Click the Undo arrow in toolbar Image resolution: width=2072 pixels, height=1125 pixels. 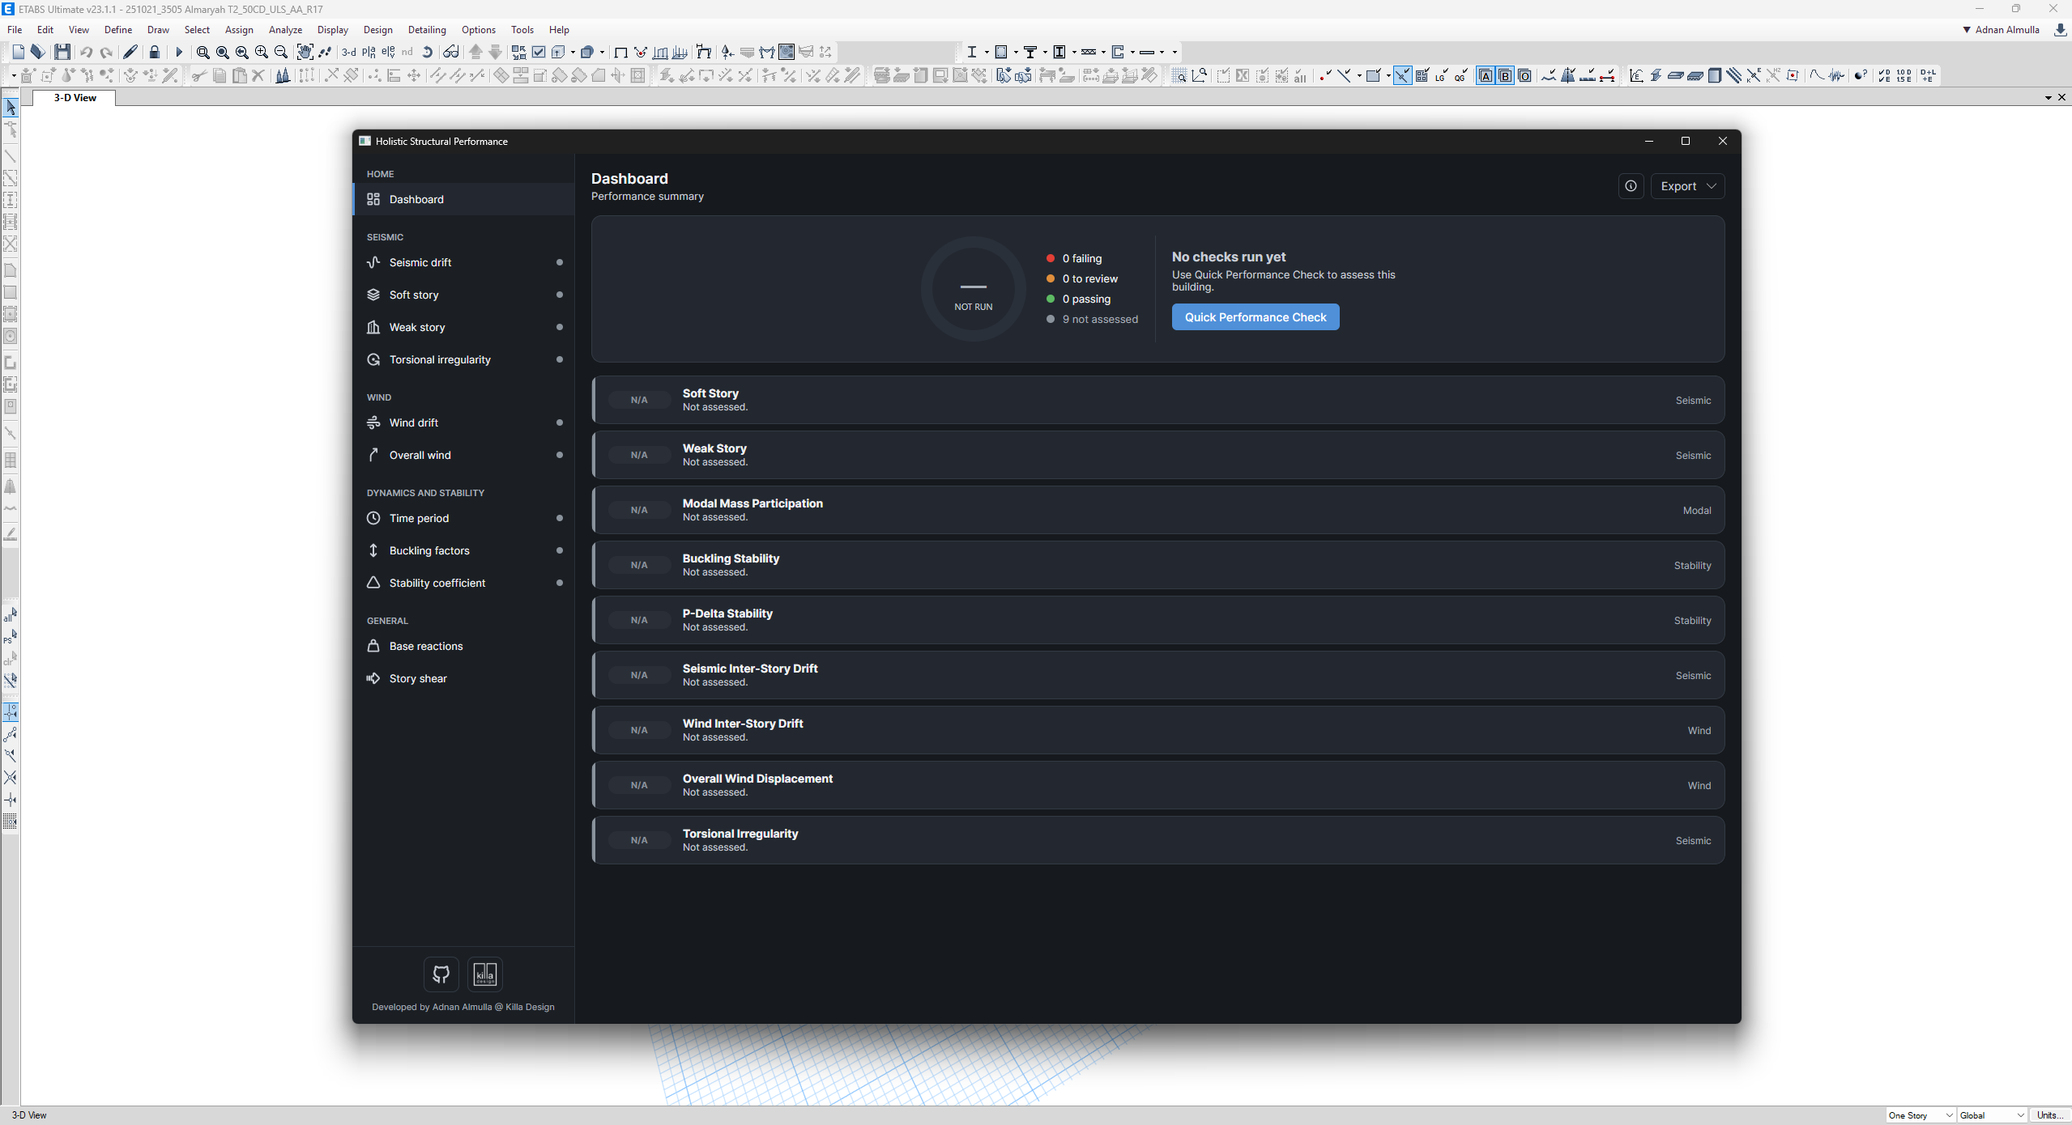click(x=87, y=52)
